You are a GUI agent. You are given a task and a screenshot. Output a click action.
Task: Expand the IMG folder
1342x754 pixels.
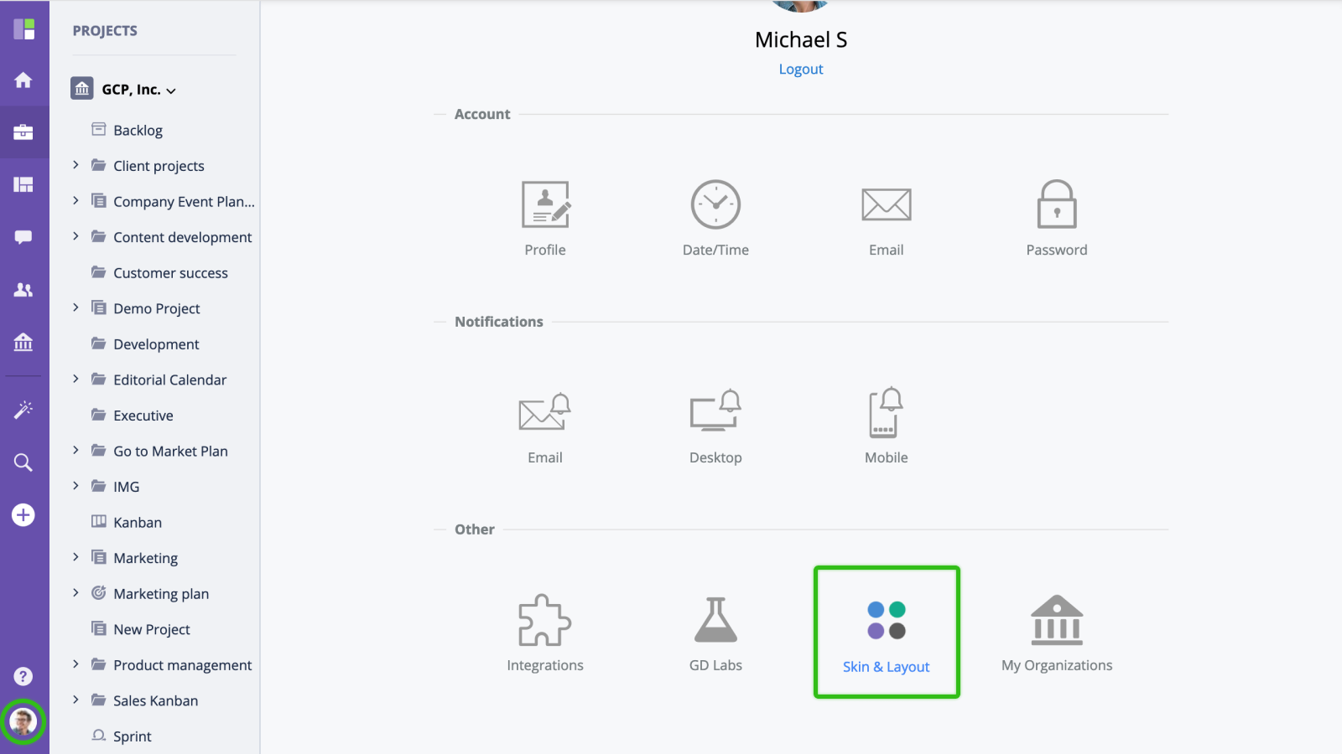pyautogui.click(x=75, y=486)
